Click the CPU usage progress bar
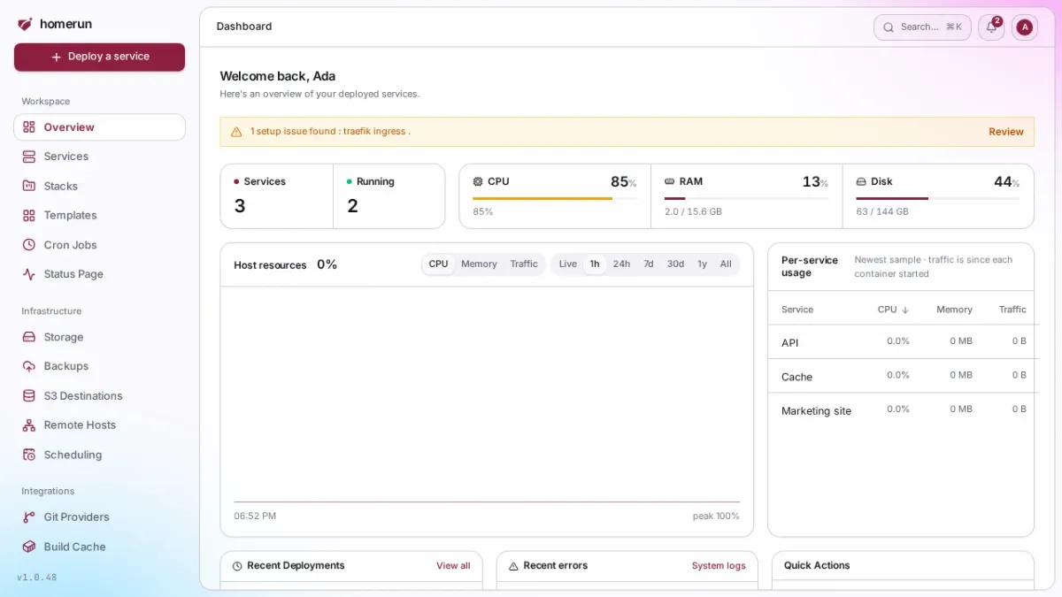Image resolution: width=1062 pixels, height=597 pixels. [x=555, y=199]
